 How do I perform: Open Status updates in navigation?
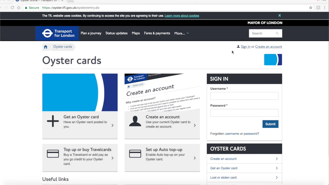[x=116, y=33]
